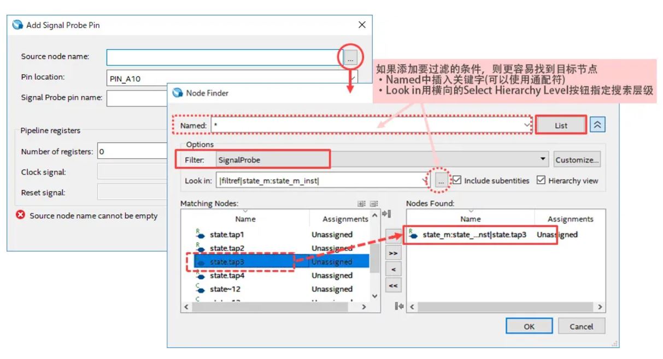Click Name header in Nodes Found
Screen dimensions: 663x359
pos(470,219)
